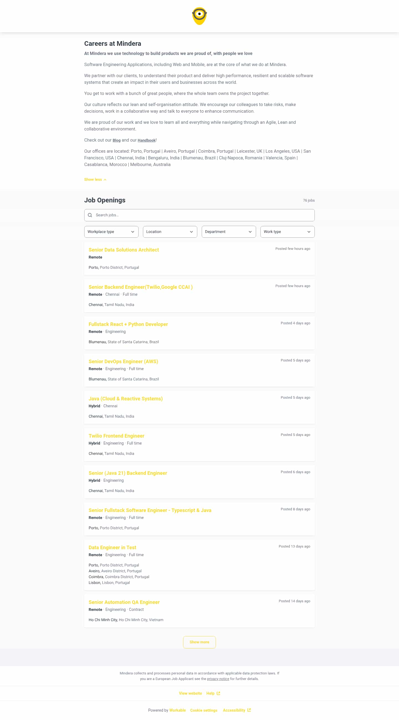Open the Department dropdown
This screenshot has width=399, height=720.
pyautogui.click(x=229, y=232)
